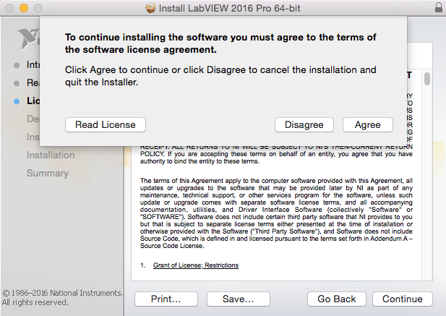This screenshot has width=446, height=316.
Task: Click the Disagree button
Action: (x=304, y=125)
